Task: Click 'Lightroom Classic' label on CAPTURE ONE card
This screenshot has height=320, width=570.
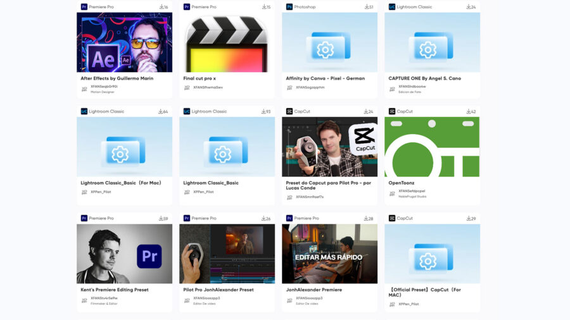Action: tap(414, 7)
